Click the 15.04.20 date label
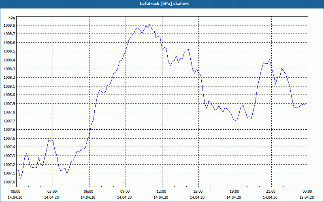Image resolution: width=324 pixels, height=202 pixels. point(307,198)
